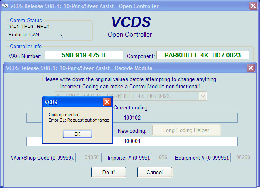Click the WorkShop Code (0-99999) label
The image size is (260, 188).
coord(43,158)
